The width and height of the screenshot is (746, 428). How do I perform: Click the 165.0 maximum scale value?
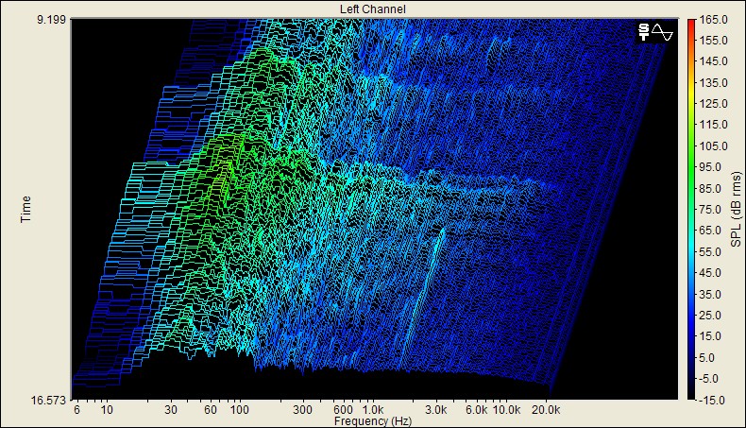coord(712,20)
